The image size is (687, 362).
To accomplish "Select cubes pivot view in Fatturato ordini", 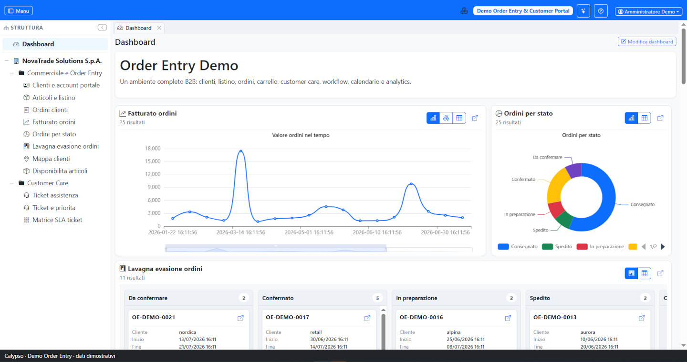I will (x=446, y=118).
